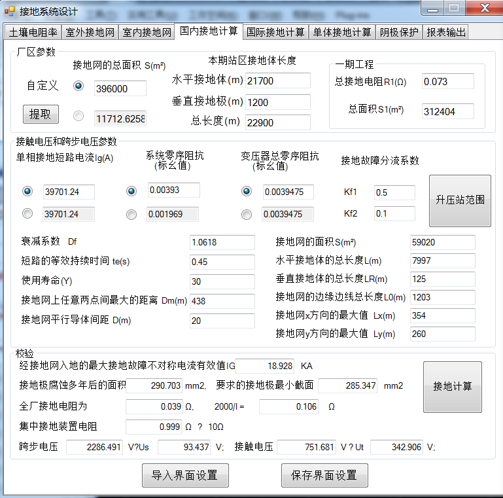Select lower transformer impedance radio 0.0039475

coord(247,215)
